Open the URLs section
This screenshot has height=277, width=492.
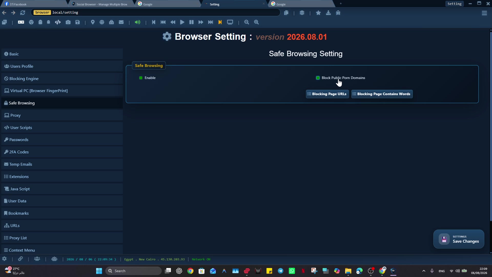click(62, 226)
